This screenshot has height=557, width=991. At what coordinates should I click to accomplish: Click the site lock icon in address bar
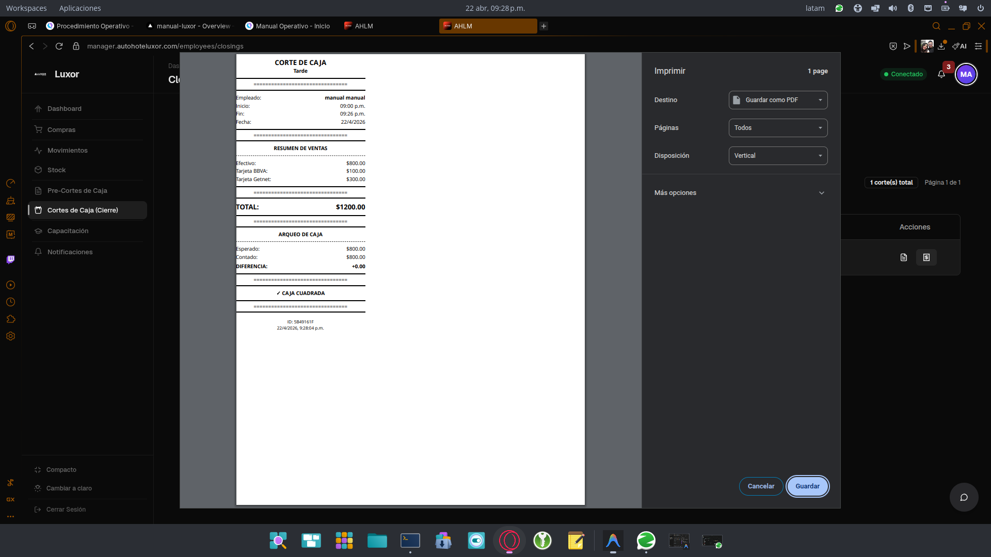coord(76,46)
